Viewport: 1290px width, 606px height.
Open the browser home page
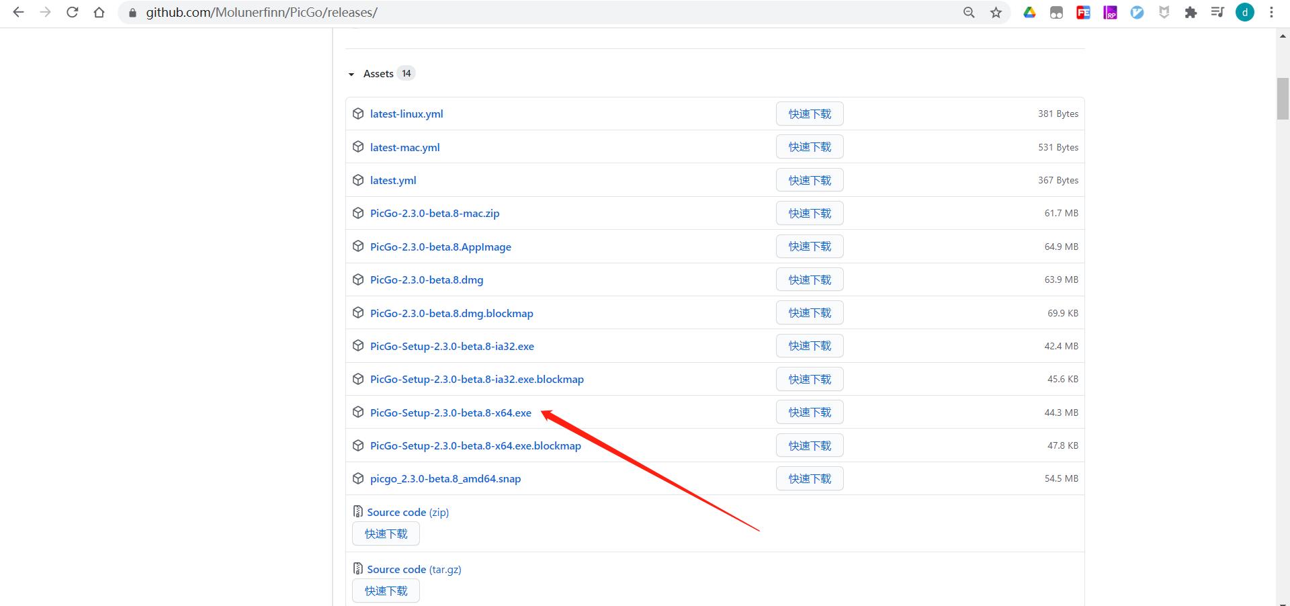99,12
